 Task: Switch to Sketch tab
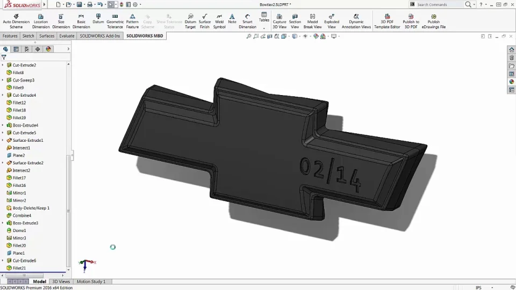[28, 36]
